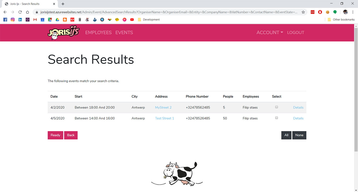The width and height of the screenshot is (358, 192).
Task: Open the LinkedIn bookmark
Action: [x=20, y=19]
